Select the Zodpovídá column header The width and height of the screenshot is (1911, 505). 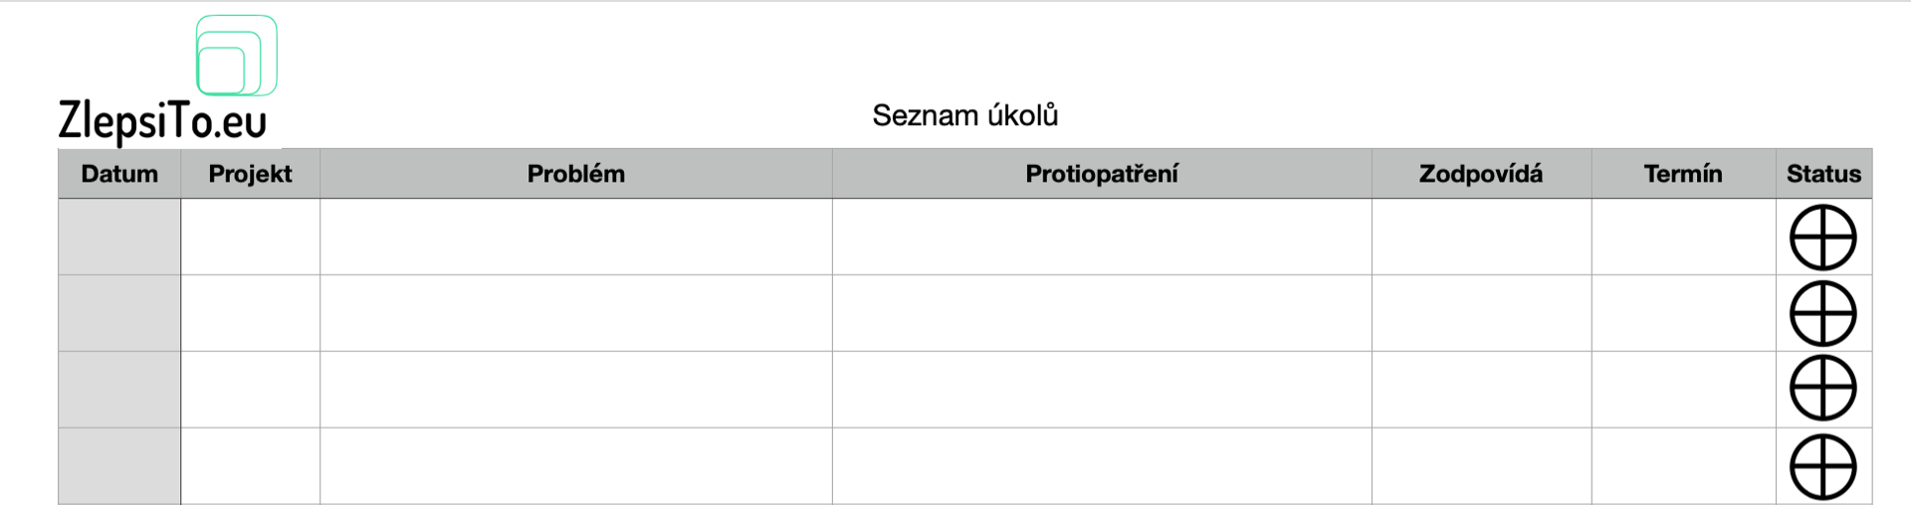point(1480,174)
